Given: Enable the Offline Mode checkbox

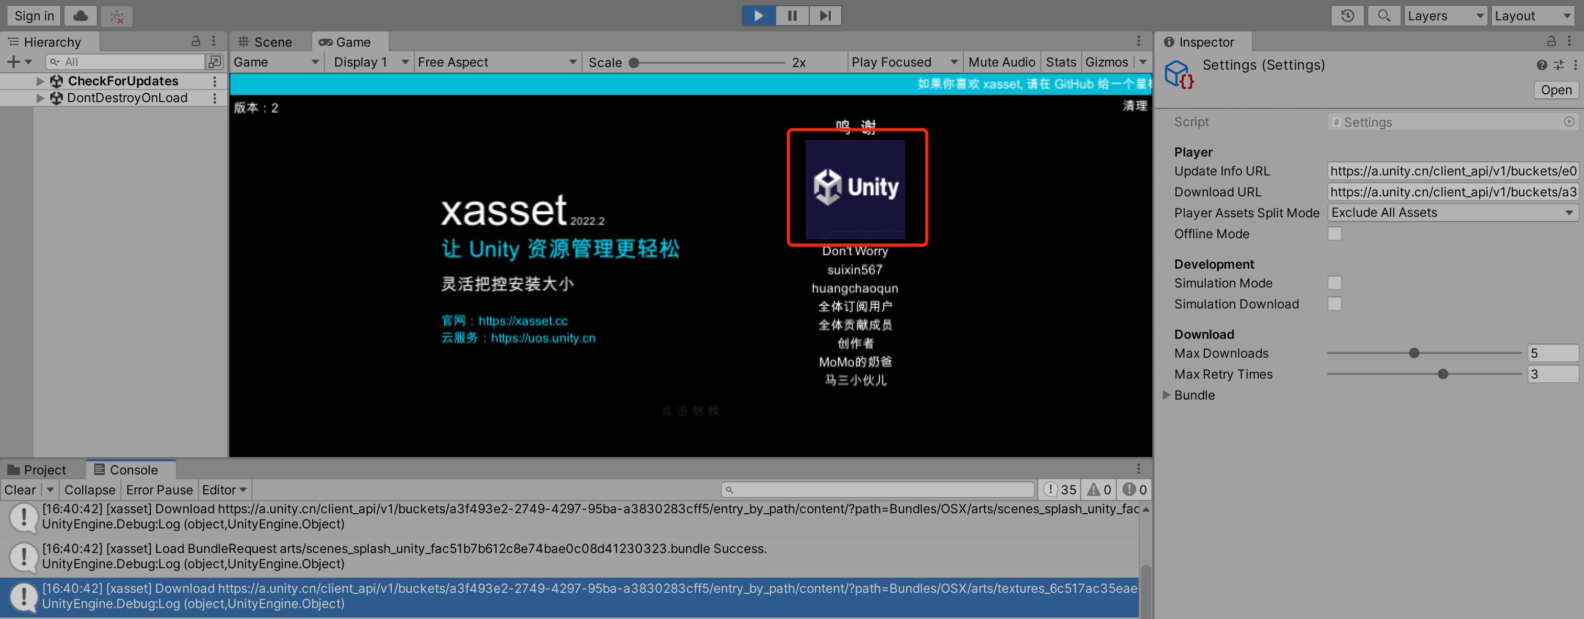Looking at the screenshot, I should click(1334, 234).
